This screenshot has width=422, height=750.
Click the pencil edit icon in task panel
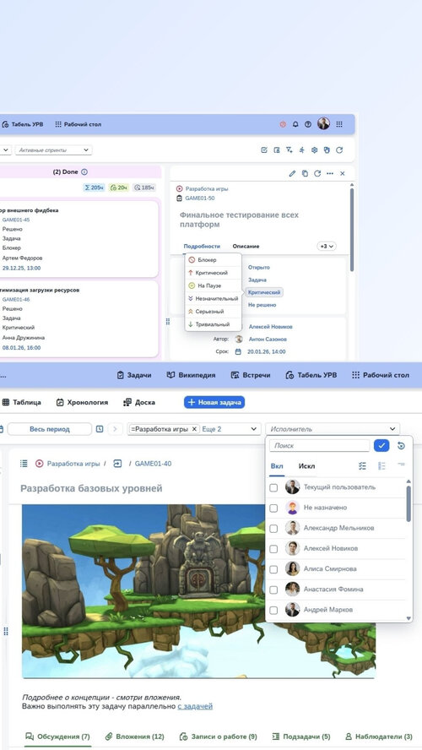click(292, 174)
